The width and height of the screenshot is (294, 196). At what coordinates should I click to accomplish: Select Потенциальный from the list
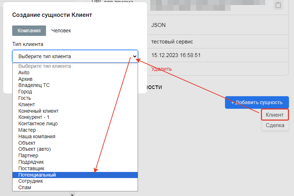37,175
